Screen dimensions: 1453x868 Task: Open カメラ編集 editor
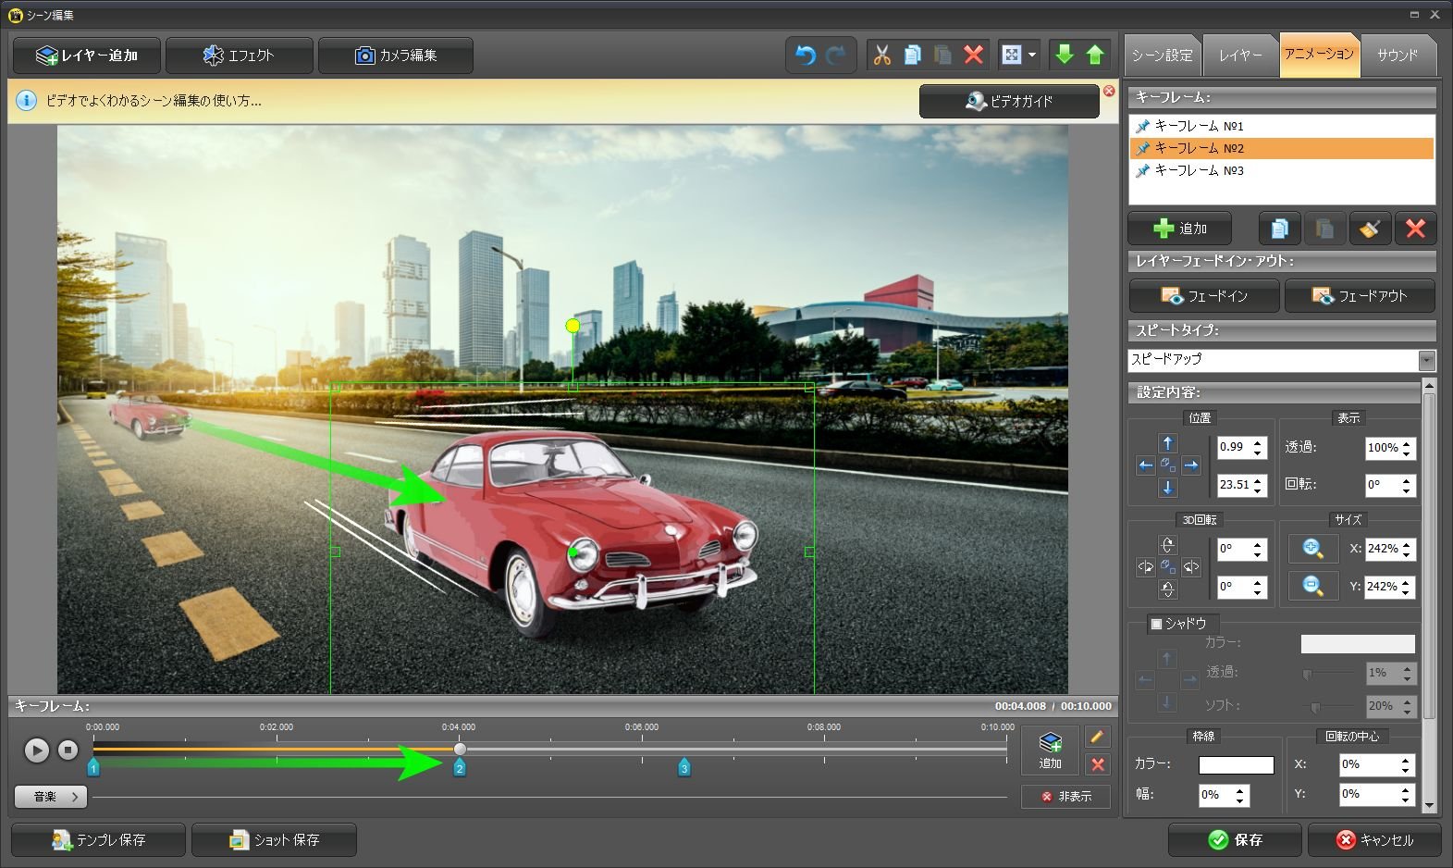[x=395, y=56]
